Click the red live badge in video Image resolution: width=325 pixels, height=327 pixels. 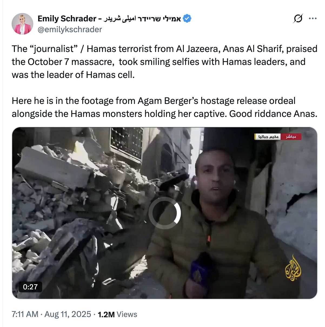coord(291,137)
